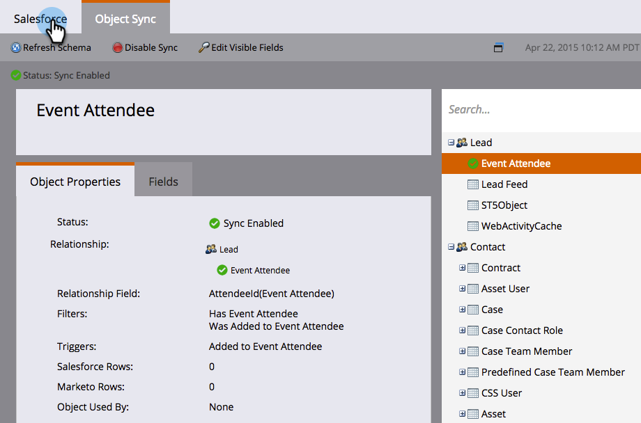Click the WebActivityCache table icon

coord(472,226)
